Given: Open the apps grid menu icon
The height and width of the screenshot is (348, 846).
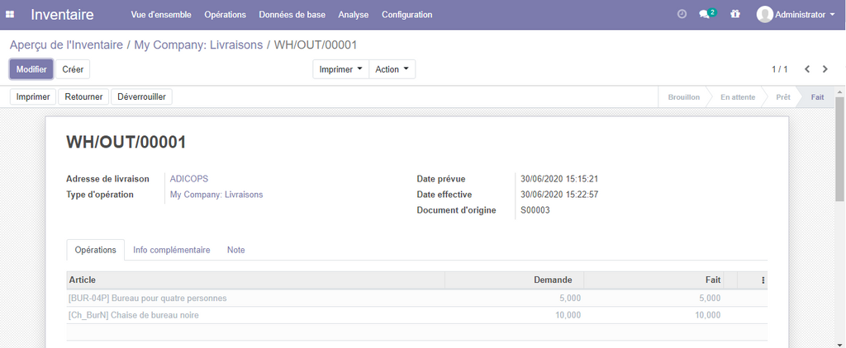Looking at the screenshot, I should pyautogui.click(x=10, y=15).
